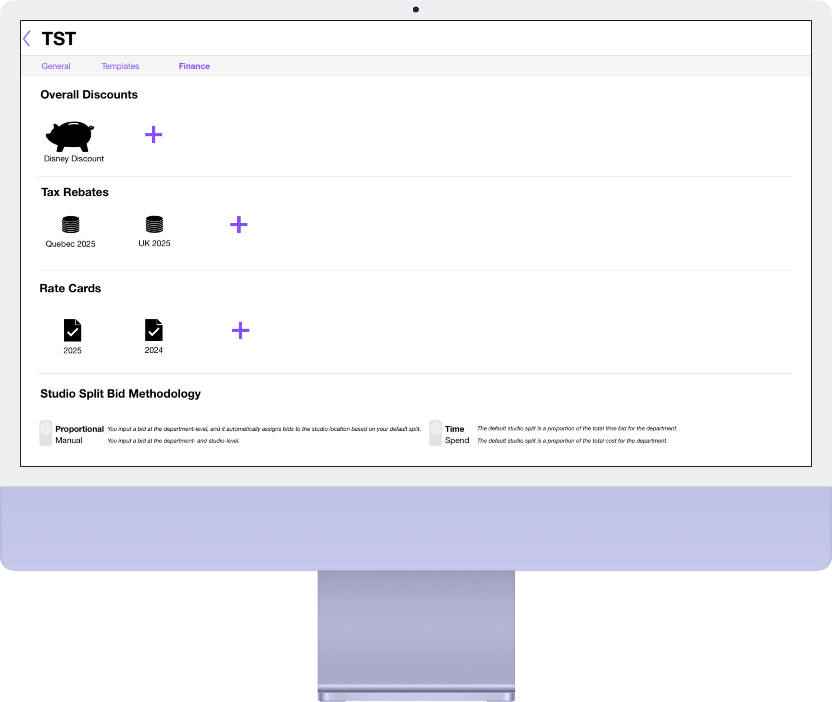Viewport: 832px width, 702px height.
Task: Click the Spend split option label
Action: click(457, 440)
